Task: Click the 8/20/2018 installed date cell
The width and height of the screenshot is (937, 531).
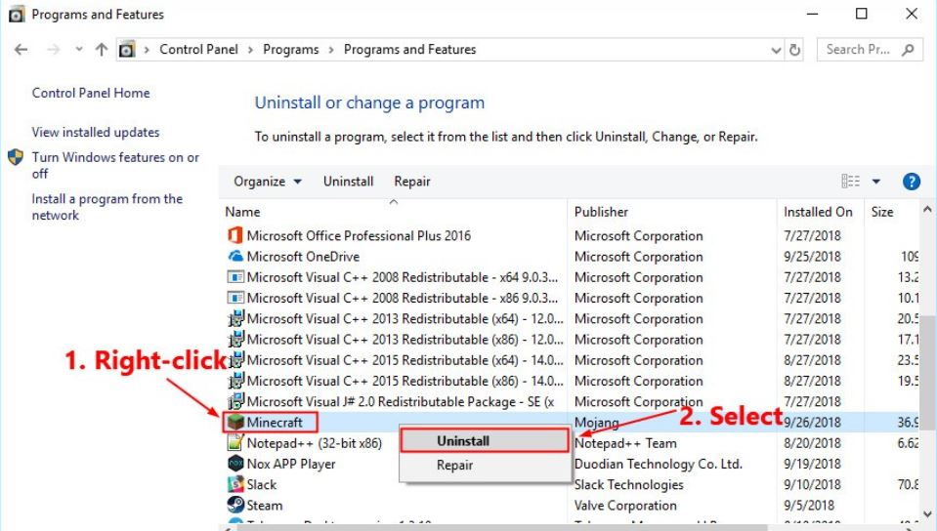Action: pyautogui.click(x=812, y=443)
